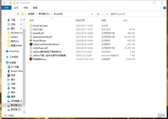Select the zdfans下载 internet shortcut icon
Viewport: 168px width, 119px height.
point(31,55)
